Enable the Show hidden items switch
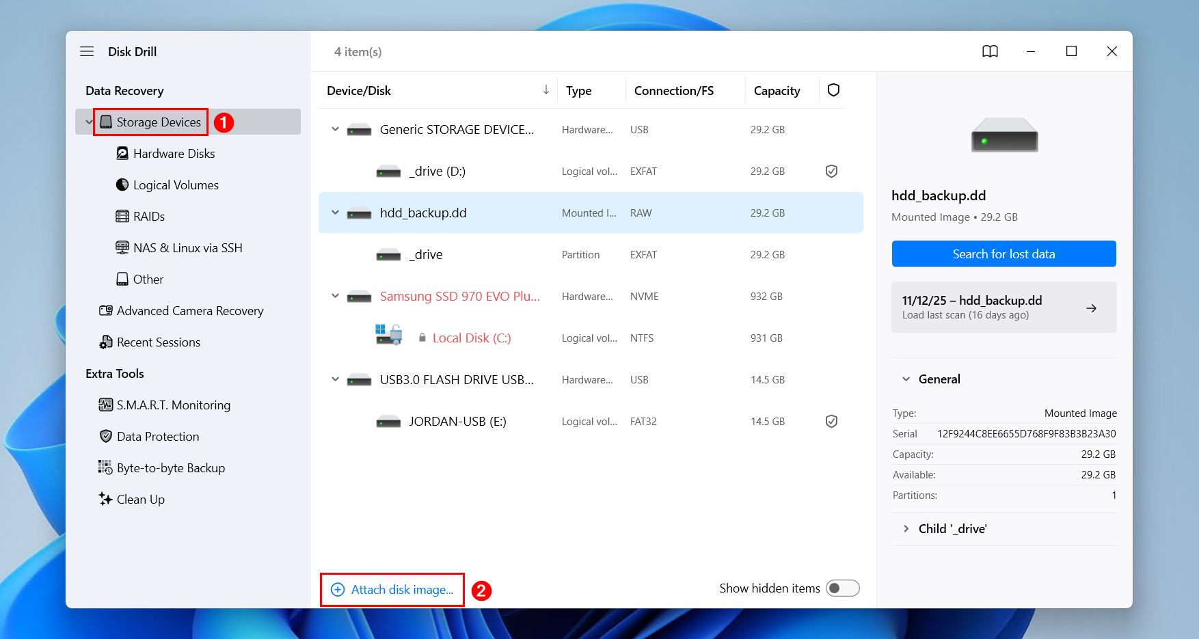Image resolution: width=1199 pixels, height=639 pixels. (842, 588)
